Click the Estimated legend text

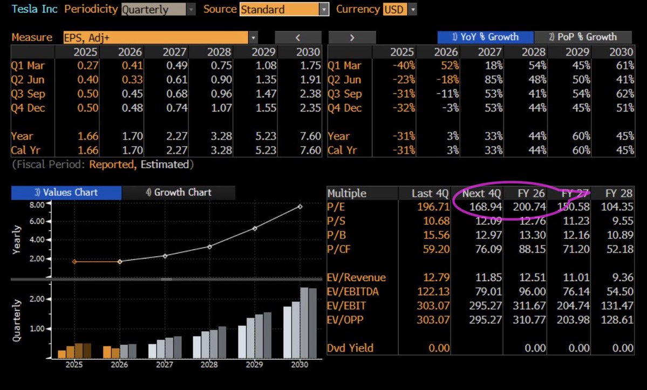165,165
